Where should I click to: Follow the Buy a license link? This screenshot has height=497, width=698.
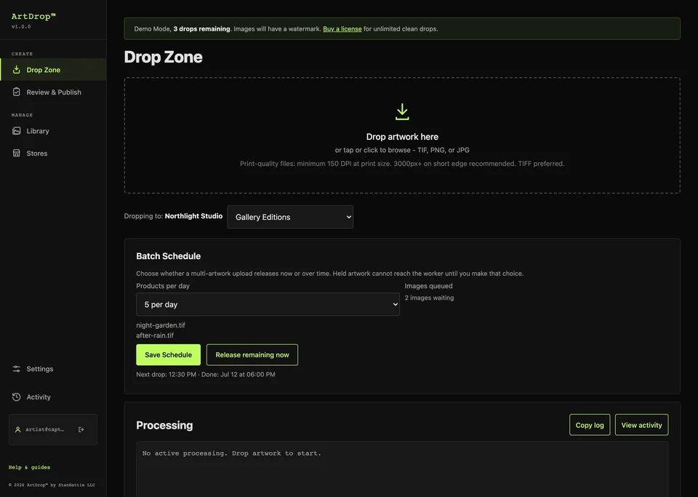342,28
